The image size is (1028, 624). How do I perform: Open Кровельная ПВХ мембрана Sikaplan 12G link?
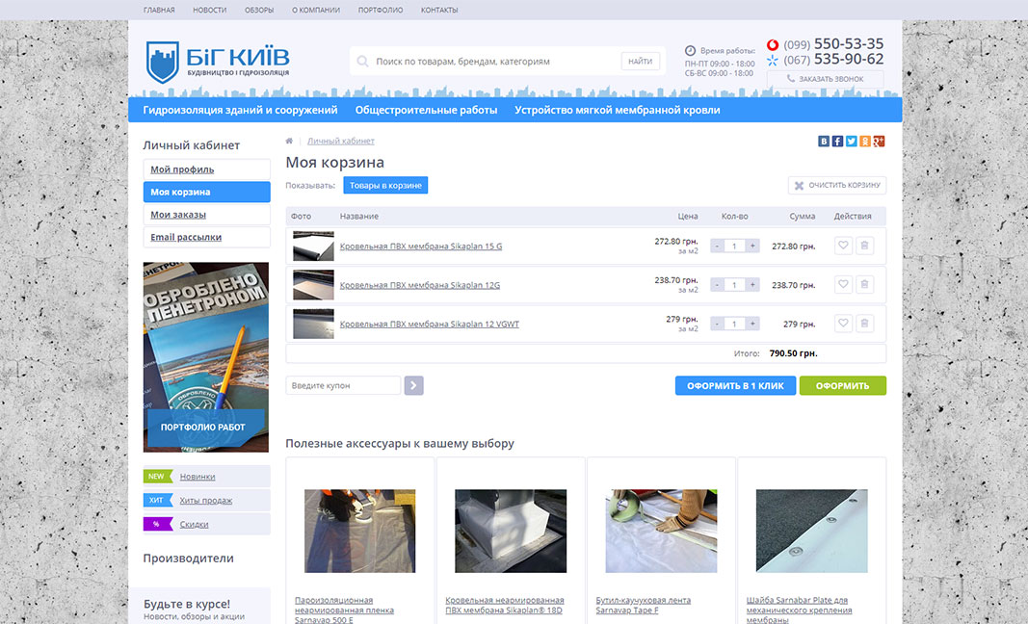420,285
